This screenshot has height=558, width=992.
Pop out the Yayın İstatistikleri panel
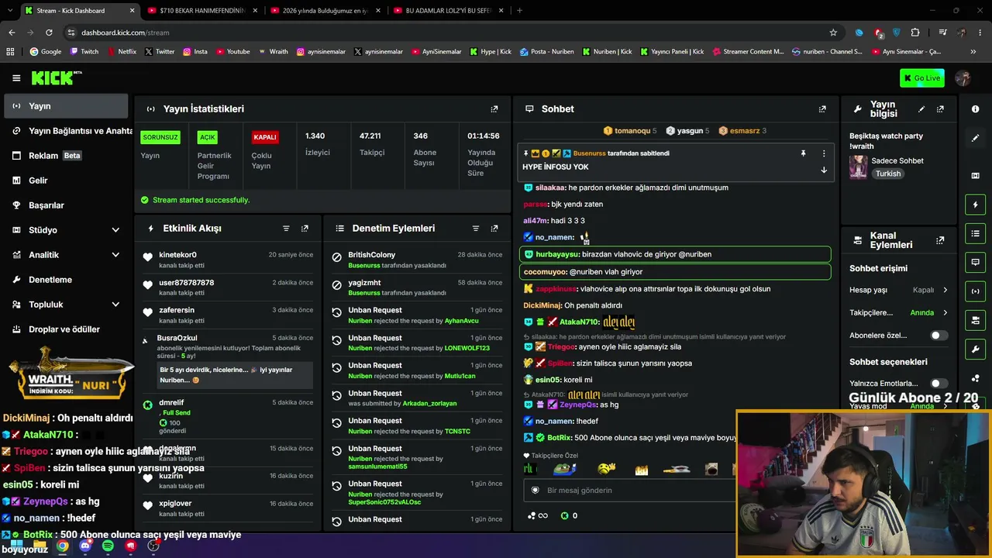494,109
